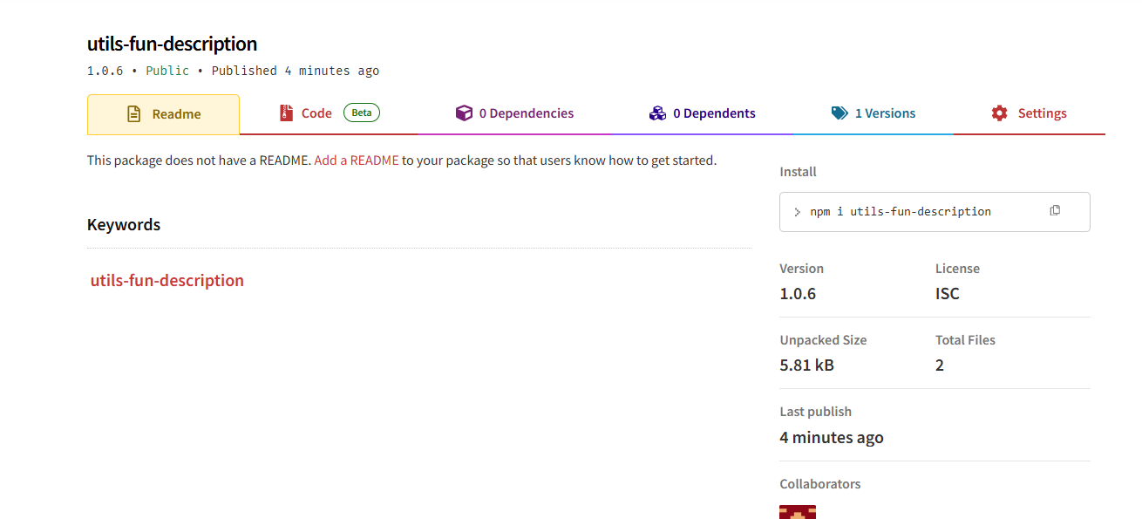Follow the "Add a README" link
The width and height of the screenshot is (1142, 519).
pyautogui.click(x=357, y=160)
